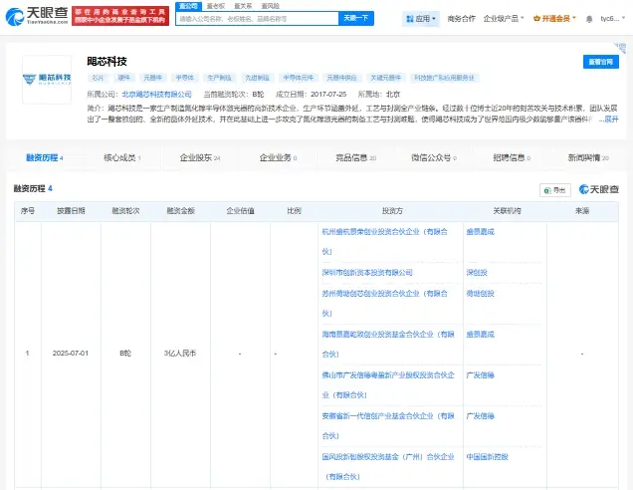Open investor link starting with 苏州
This screenshot has width=633, height=490.
pyautogui.click(x=385, y=304)
